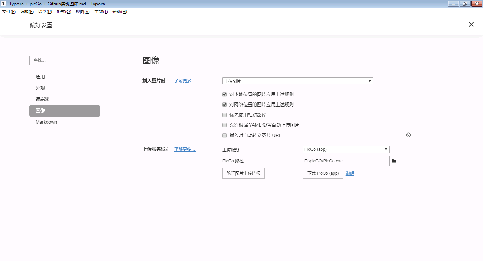Open the 主题 menu

click(101, 12)
